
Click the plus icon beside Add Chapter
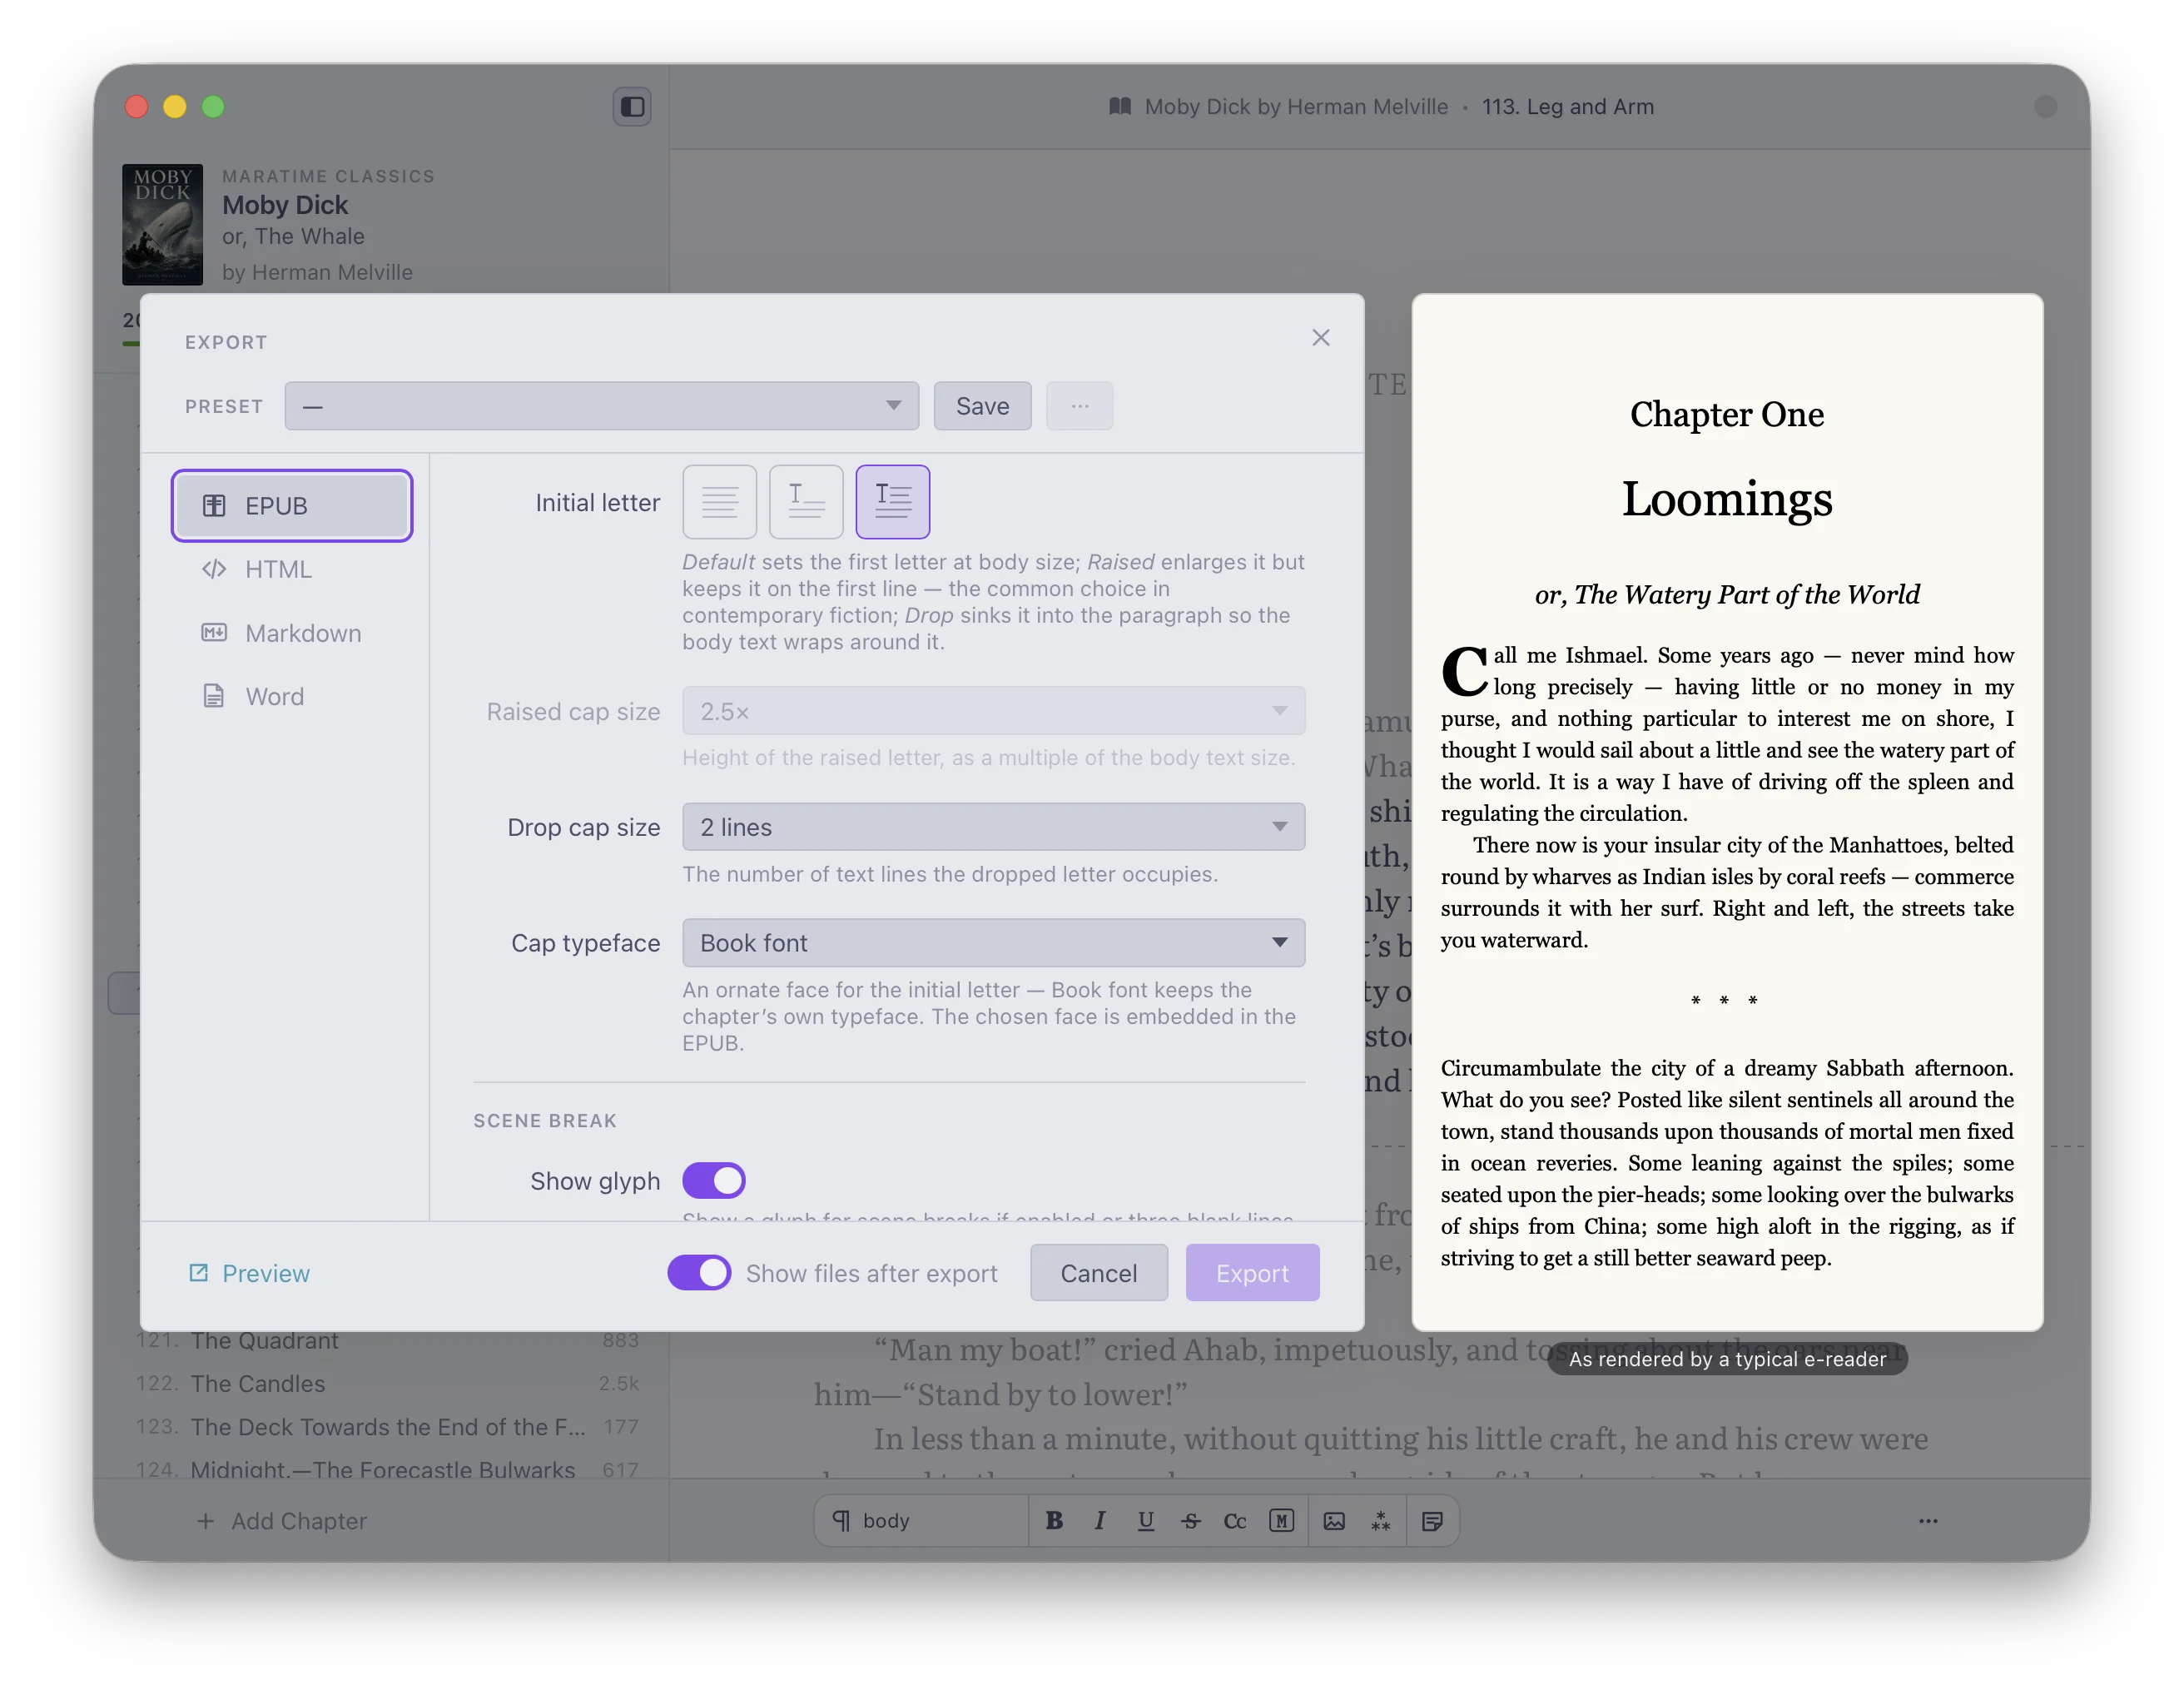click(x=206, y=1521)
